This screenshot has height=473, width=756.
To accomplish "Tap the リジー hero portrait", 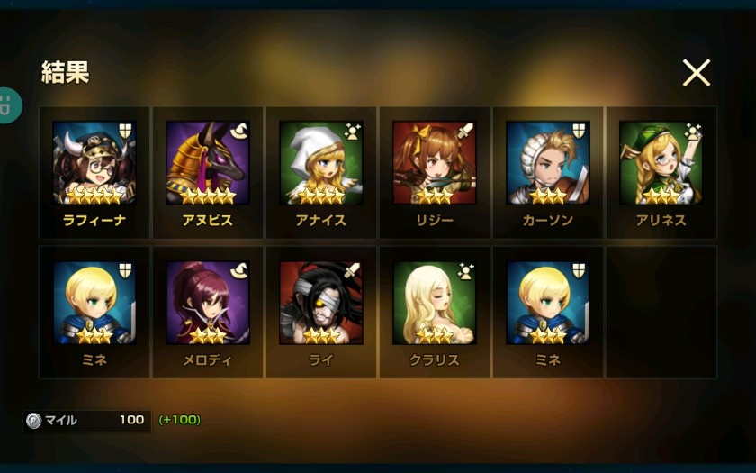I will (x=435, y=163).
